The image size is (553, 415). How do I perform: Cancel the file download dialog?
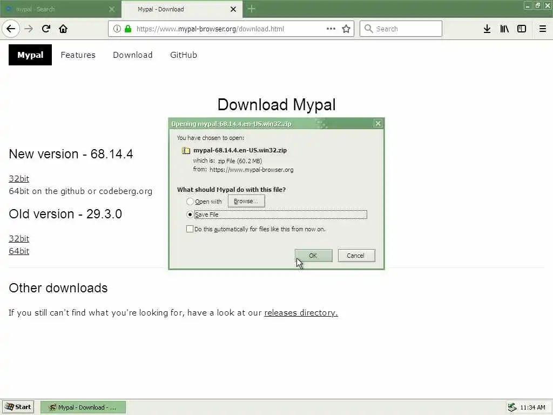pyautogui.click(x=356, y=256)
